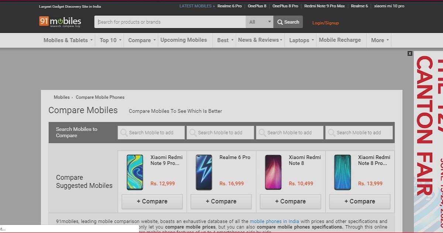This screenshot has height=233, width=443.
Task: Open the Redmi Note 9 Pro Max link
Action: coord(324,6)
